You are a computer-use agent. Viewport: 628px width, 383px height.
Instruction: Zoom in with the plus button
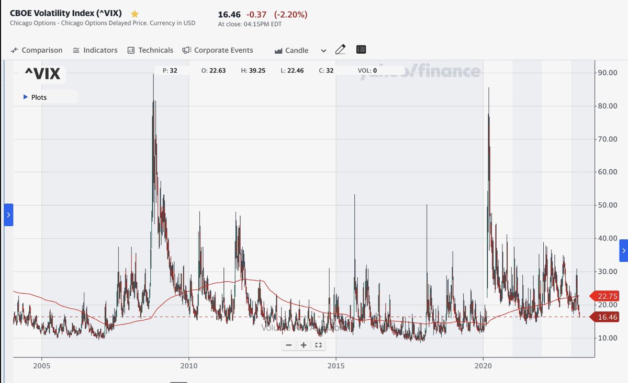tap(304, 345)
